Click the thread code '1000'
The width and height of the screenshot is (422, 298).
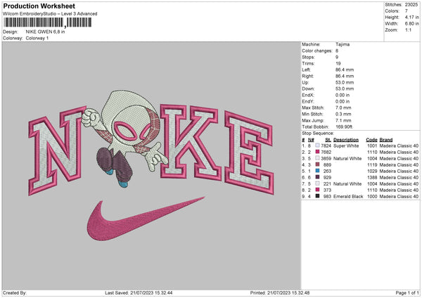pyautogui.click(x=372, y=196)
